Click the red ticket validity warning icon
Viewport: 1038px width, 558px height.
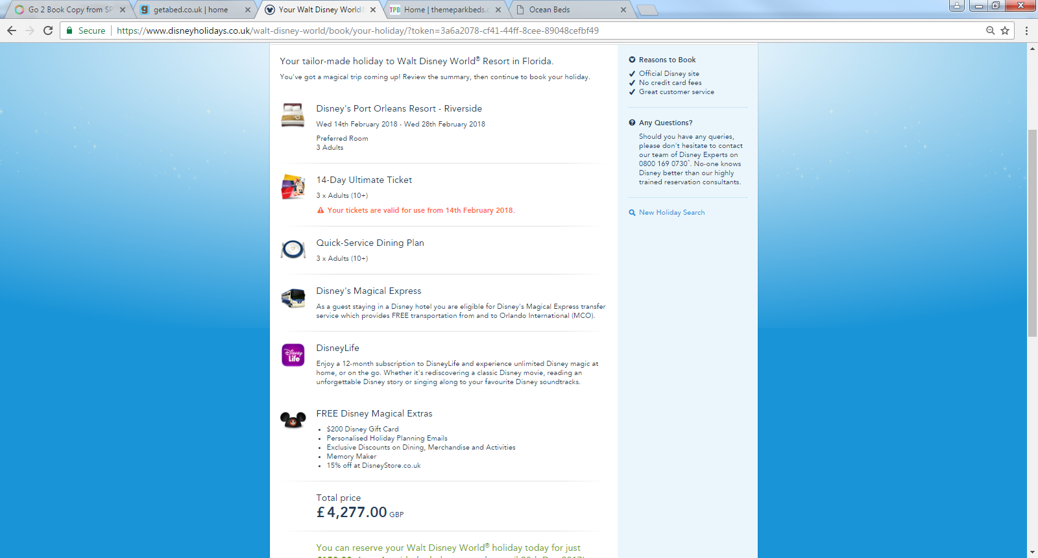pos(320,210)
